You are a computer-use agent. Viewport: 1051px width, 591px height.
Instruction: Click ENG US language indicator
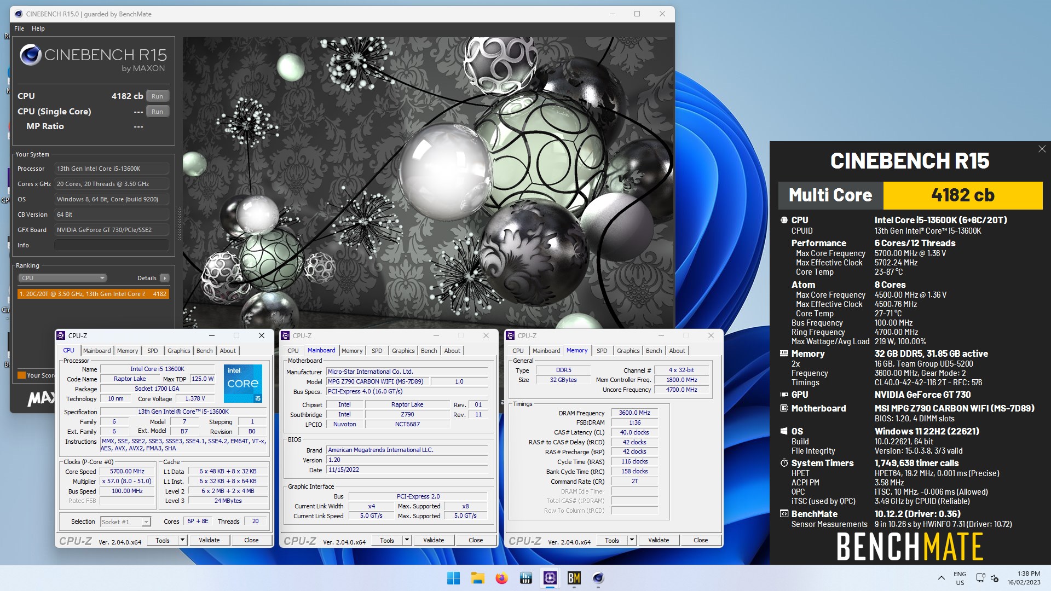coord(960,578)
